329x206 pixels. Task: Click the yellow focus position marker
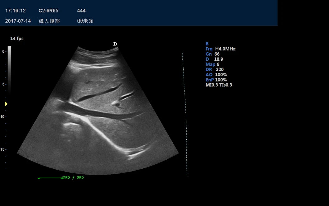click(x=6, y=104)
